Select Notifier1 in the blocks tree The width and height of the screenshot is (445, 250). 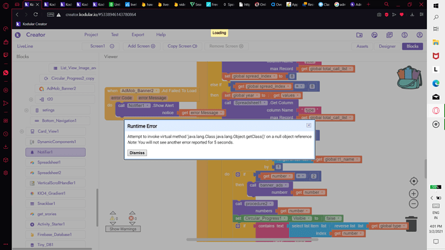pos(55,152)
